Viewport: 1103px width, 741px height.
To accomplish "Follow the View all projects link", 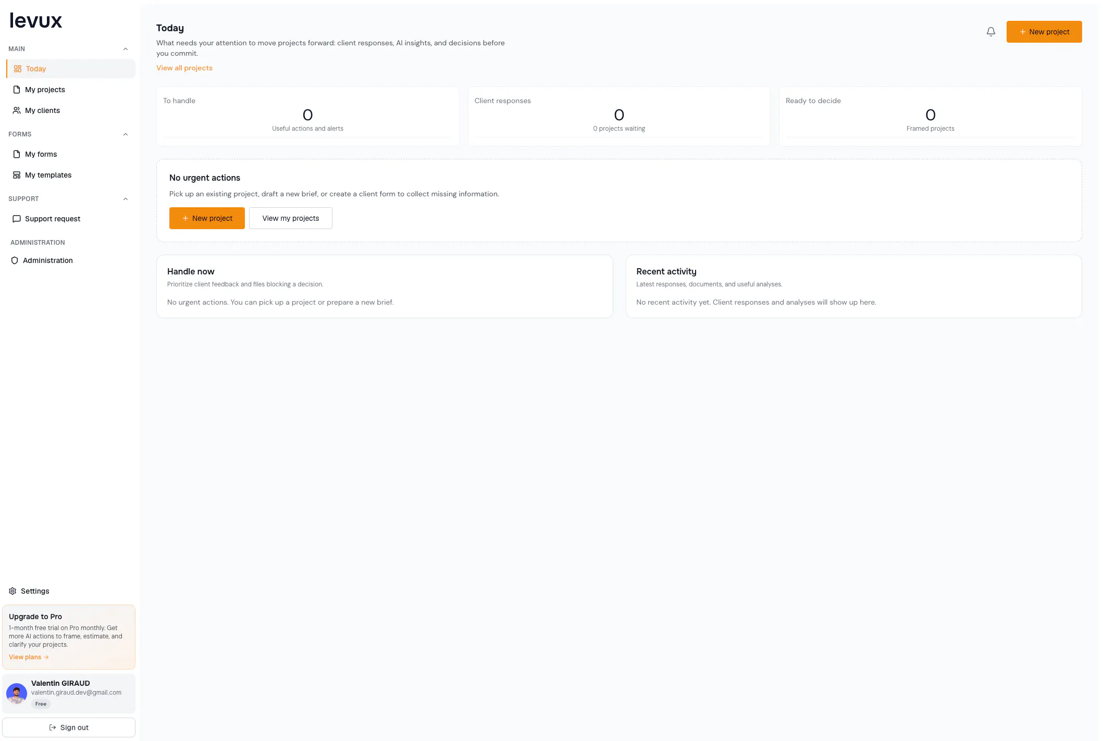I will click(184, 68).
